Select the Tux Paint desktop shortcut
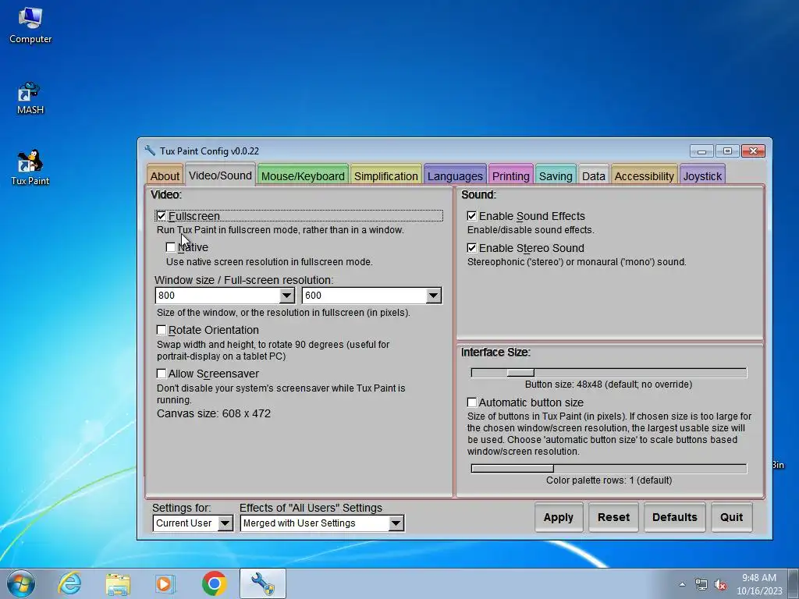The width and height of the screenshot is (799, 599). (30, 168)
